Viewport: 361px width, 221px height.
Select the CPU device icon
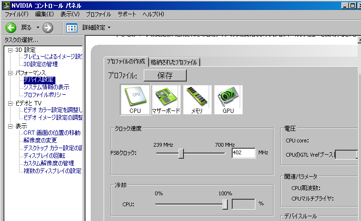coord(135,100)
